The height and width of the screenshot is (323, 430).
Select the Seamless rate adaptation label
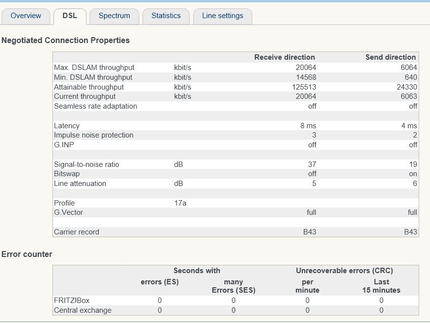(x=95, y=106)
